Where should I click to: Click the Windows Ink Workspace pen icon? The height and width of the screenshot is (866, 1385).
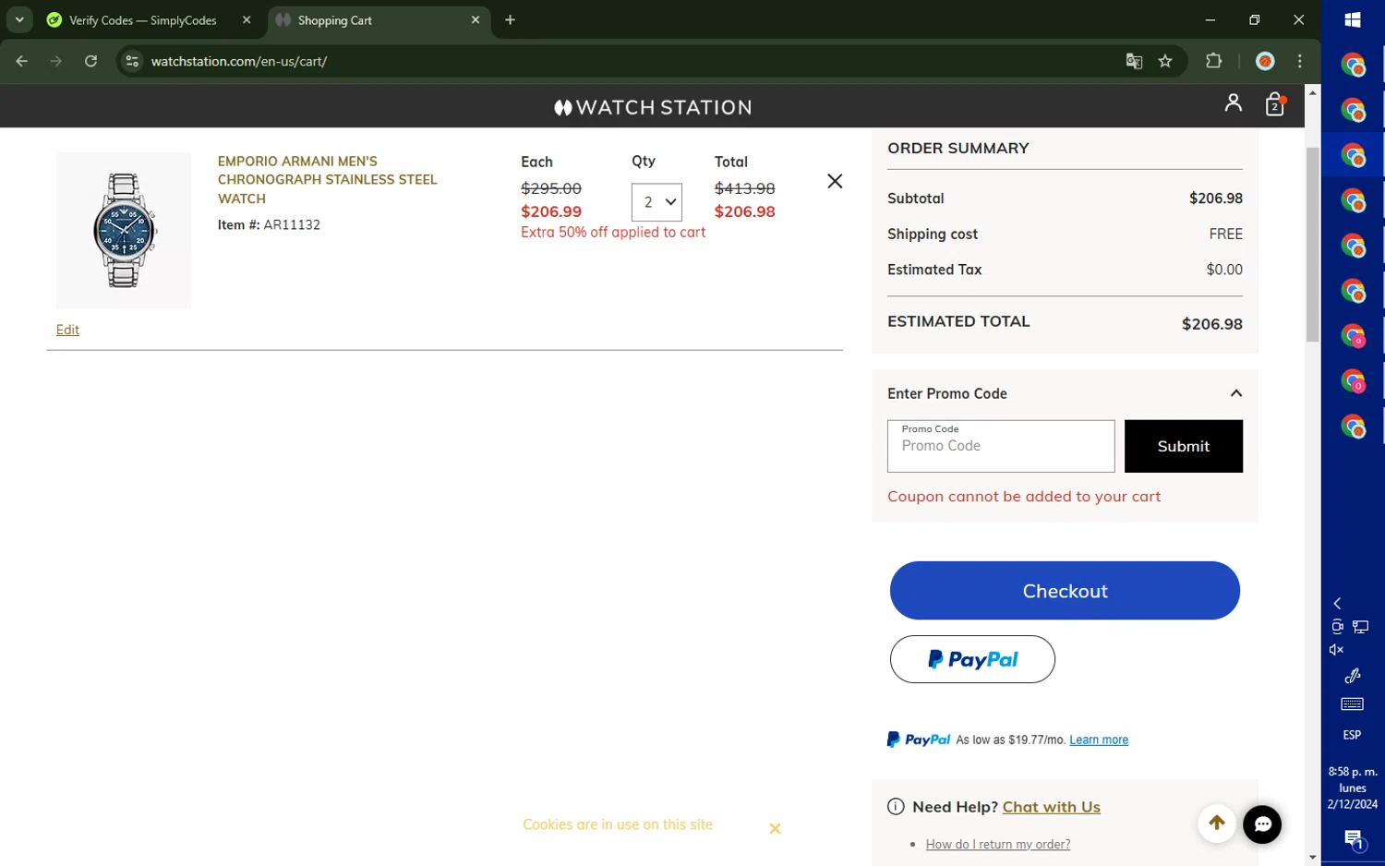[x=1352, y=676]
